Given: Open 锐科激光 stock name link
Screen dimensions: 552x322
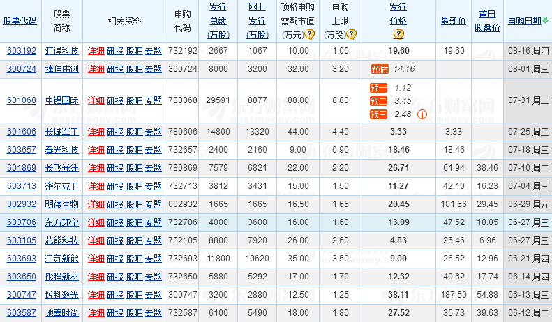Looking at the screenshot, I should click(x=62, y=295).
